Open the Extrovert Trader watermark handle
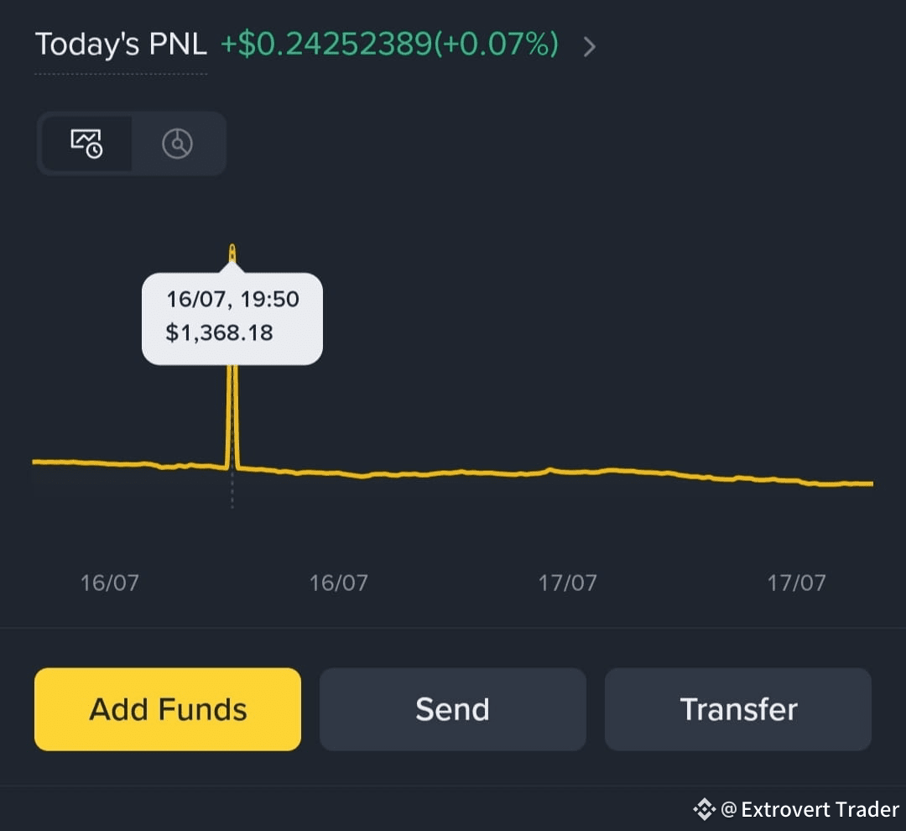Screen dimensions: 906x831 810,809
